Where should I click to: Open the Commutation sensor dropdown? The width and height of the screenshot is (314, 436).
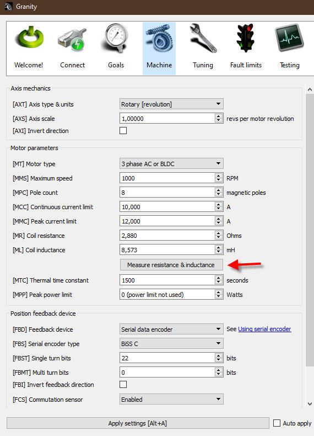click(x=171, y=399)
